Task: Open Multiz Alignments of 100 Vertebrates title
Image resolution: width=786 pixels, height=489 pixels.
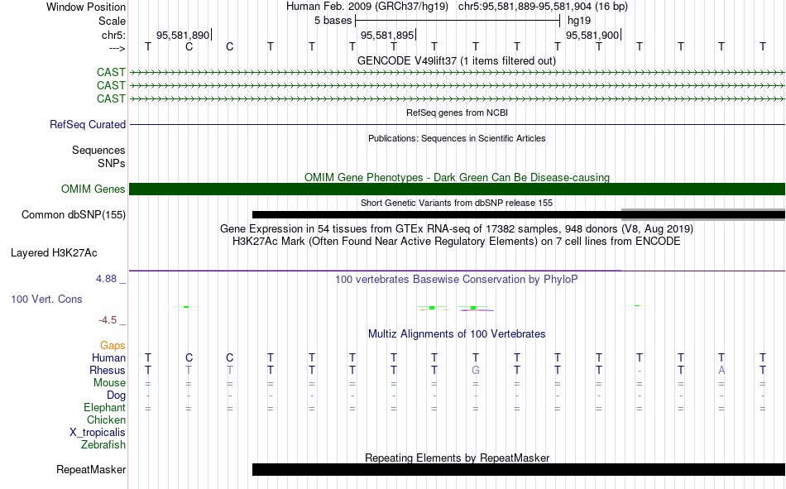Action: (x=457, y=334)
